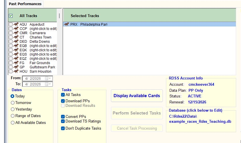Check the CT Charles Town checkbox

click(11, 37)
